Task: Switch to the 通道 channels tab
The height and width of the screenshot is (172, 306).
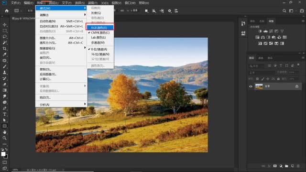Action: pyautogui.click(x=261, y=58)
